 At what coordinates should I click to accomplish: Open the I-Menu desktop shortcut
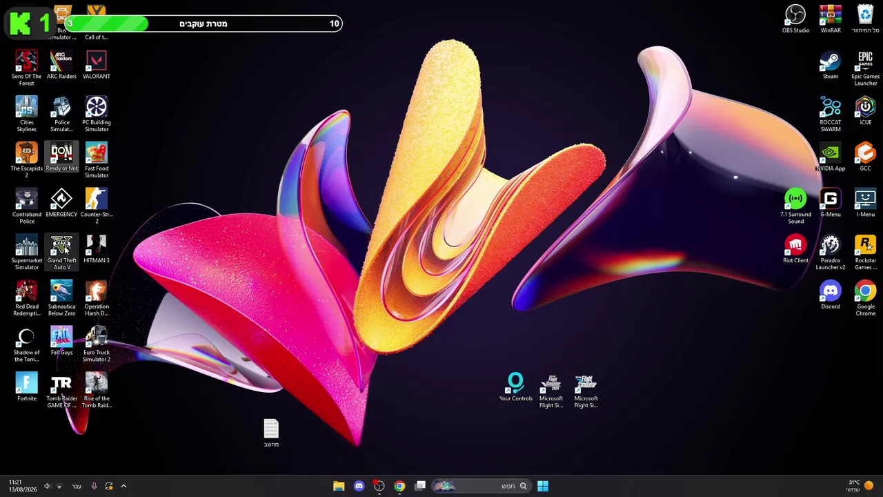pos(866,203)
